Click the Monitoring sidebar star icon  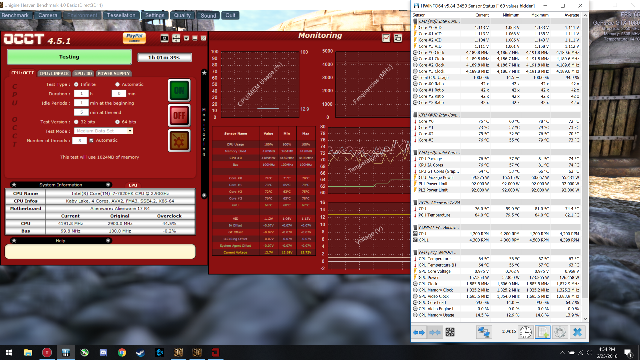click(204, 73)
